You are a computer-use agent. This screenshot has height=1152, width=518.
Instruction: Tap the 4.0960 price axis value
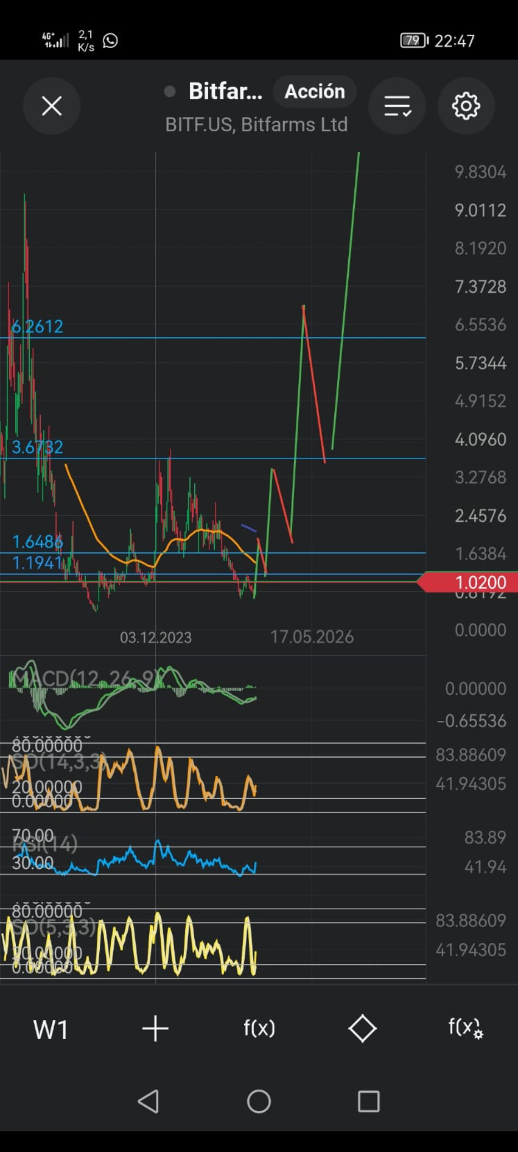pos(480,439)
